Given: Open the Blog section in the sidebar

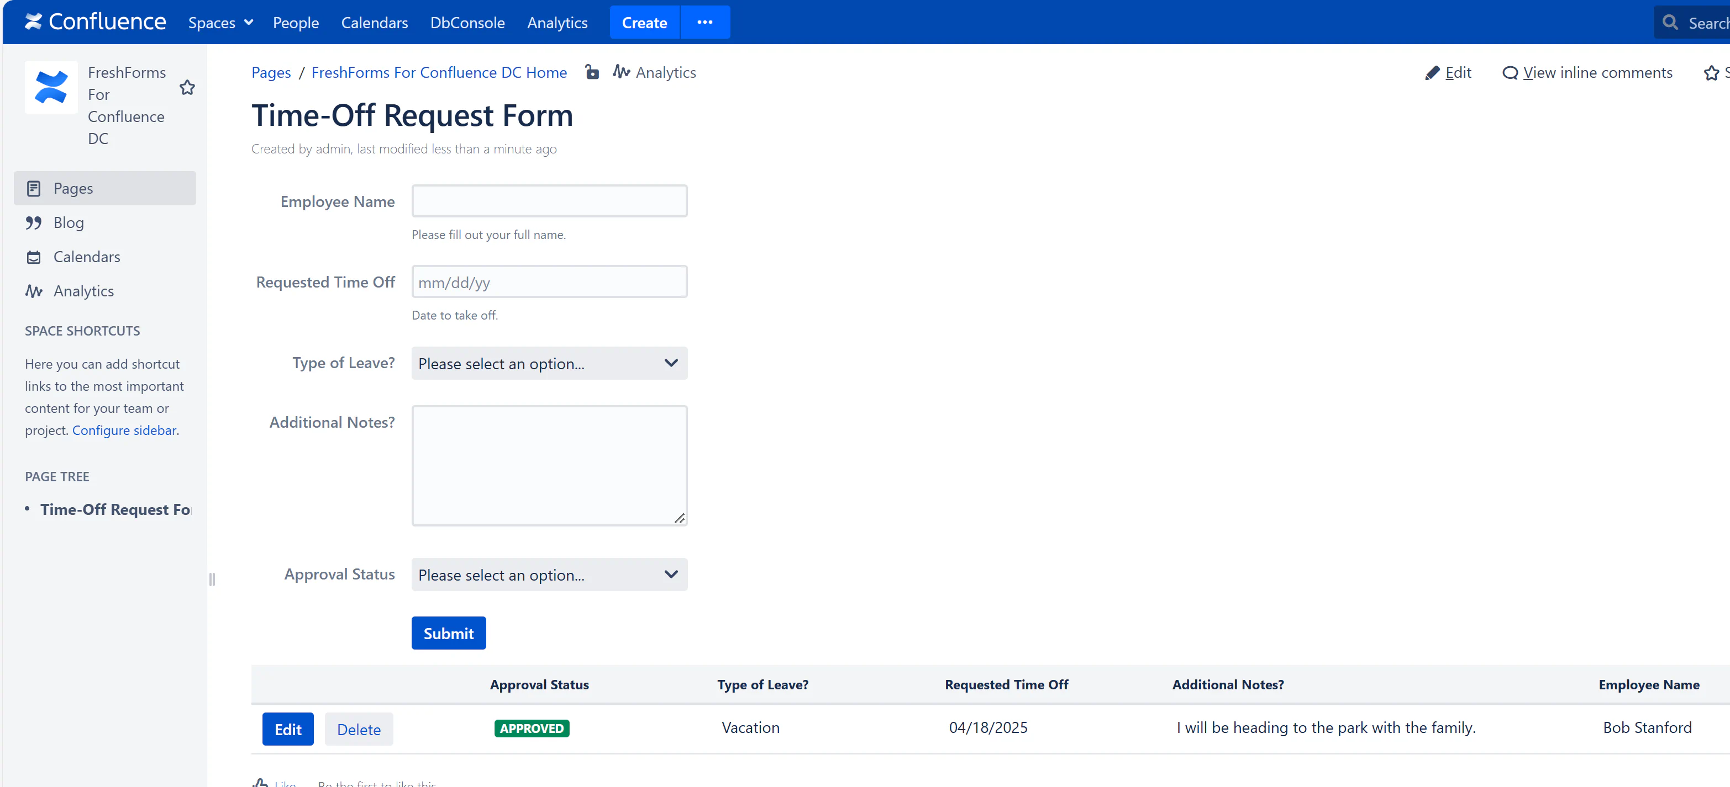Looking at the screenshot, I should 69,222.
